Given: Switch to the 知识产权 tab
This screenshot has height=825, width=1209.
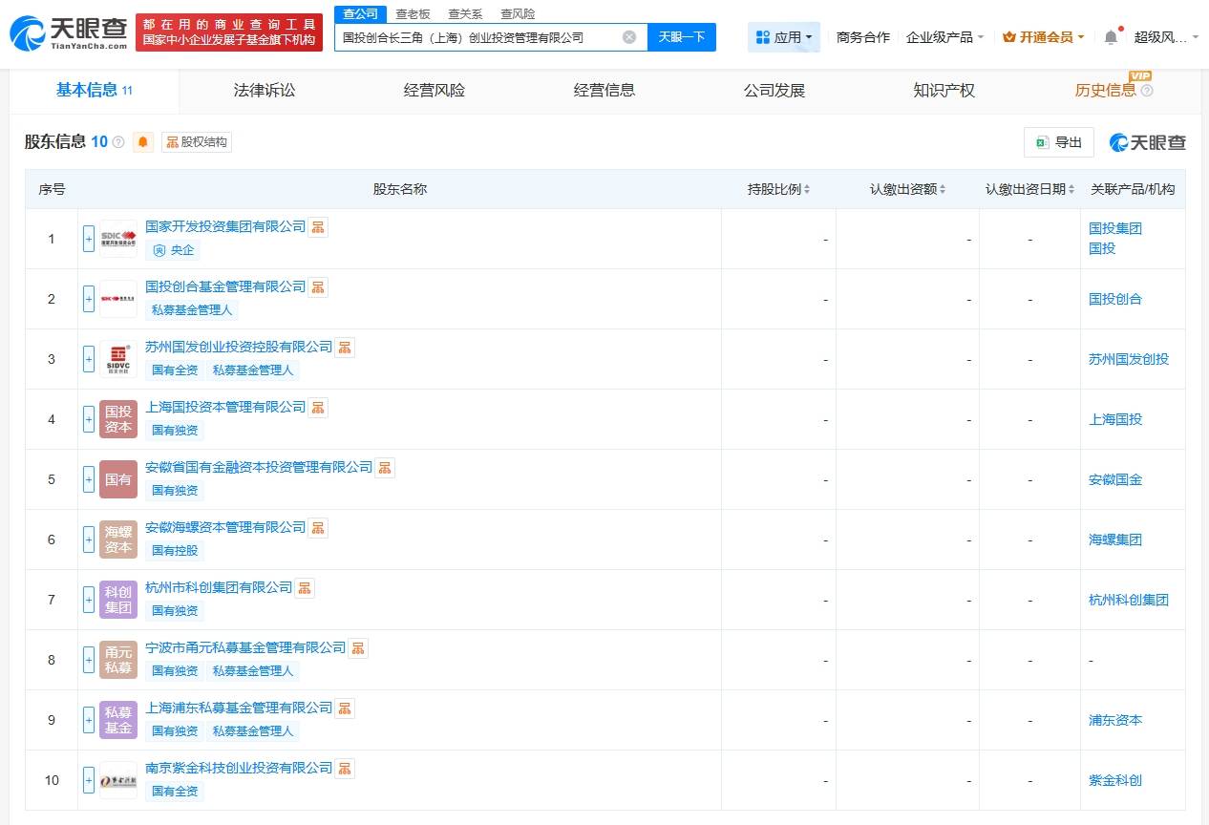Looking at the screenshot, I should pos(944,91).
